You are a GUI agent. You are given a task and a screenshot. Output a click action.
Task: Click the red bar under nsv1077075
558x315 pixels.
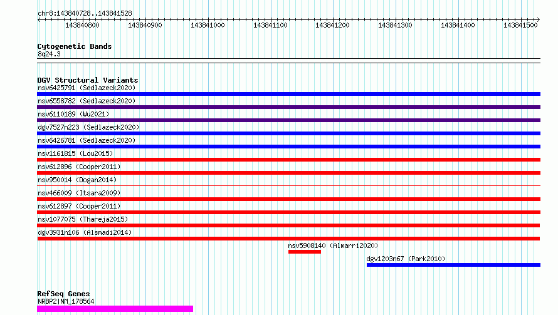pos(288,225)
